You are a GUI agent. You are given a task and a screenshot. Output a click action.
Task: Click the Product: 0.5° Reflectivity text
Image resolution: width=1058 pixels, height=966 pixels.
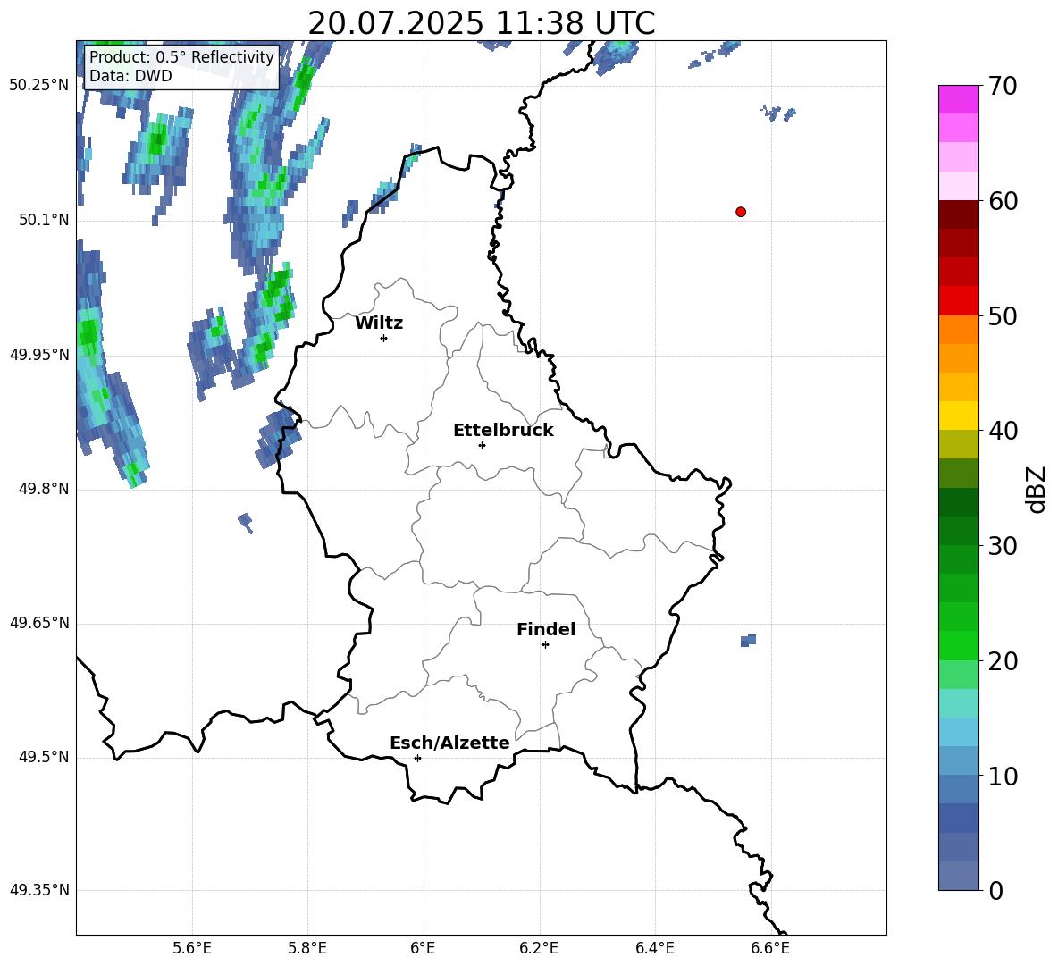(181, 56)
